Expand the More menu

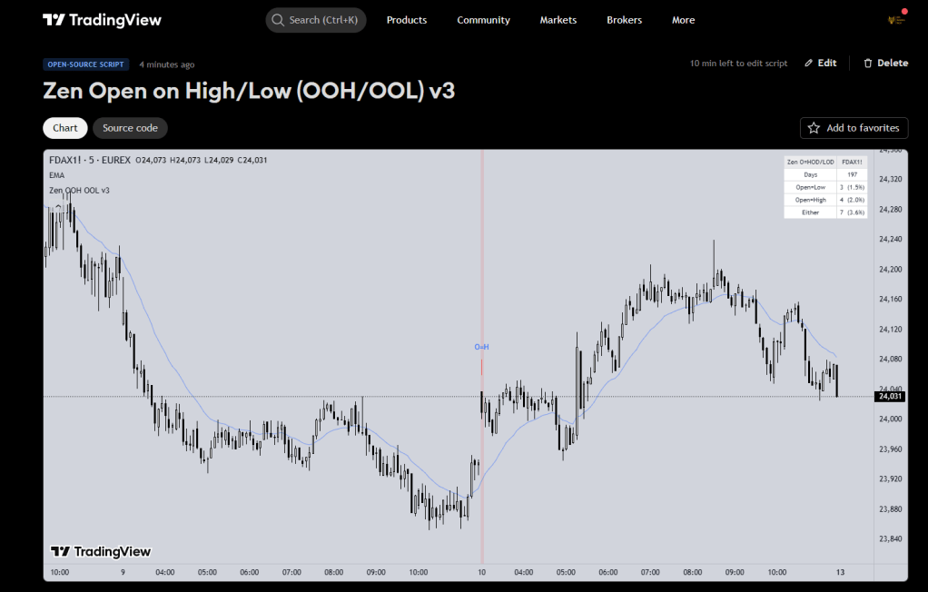click(x=683, y=20)
